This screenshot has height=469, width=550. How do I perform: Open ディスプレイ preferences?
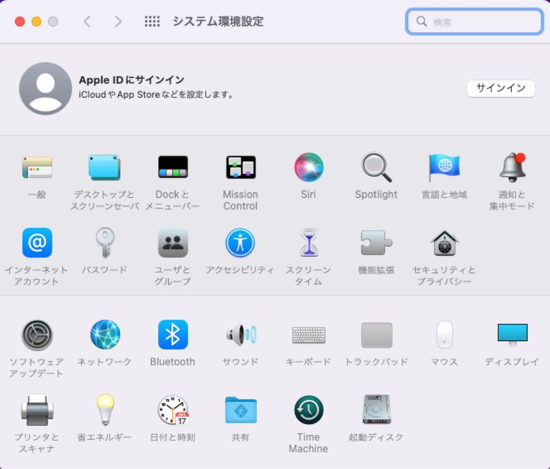(512, 335)
